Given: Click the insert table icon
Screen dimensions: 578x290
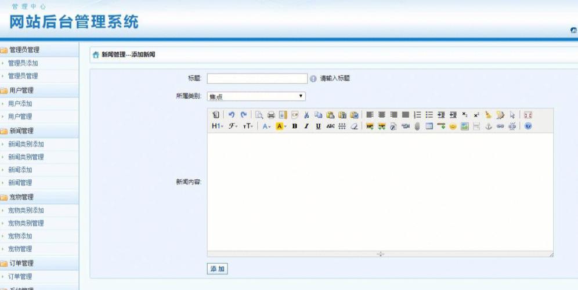Looking at the screenshot, I should pyautogui.click(x=429, y=126).
